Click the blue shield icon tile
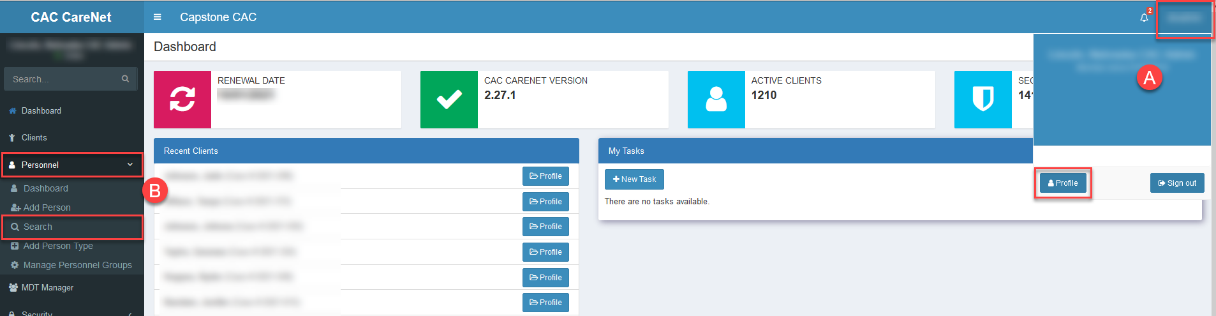Viewport: 1216px width, 316px height. click(983, 100)
